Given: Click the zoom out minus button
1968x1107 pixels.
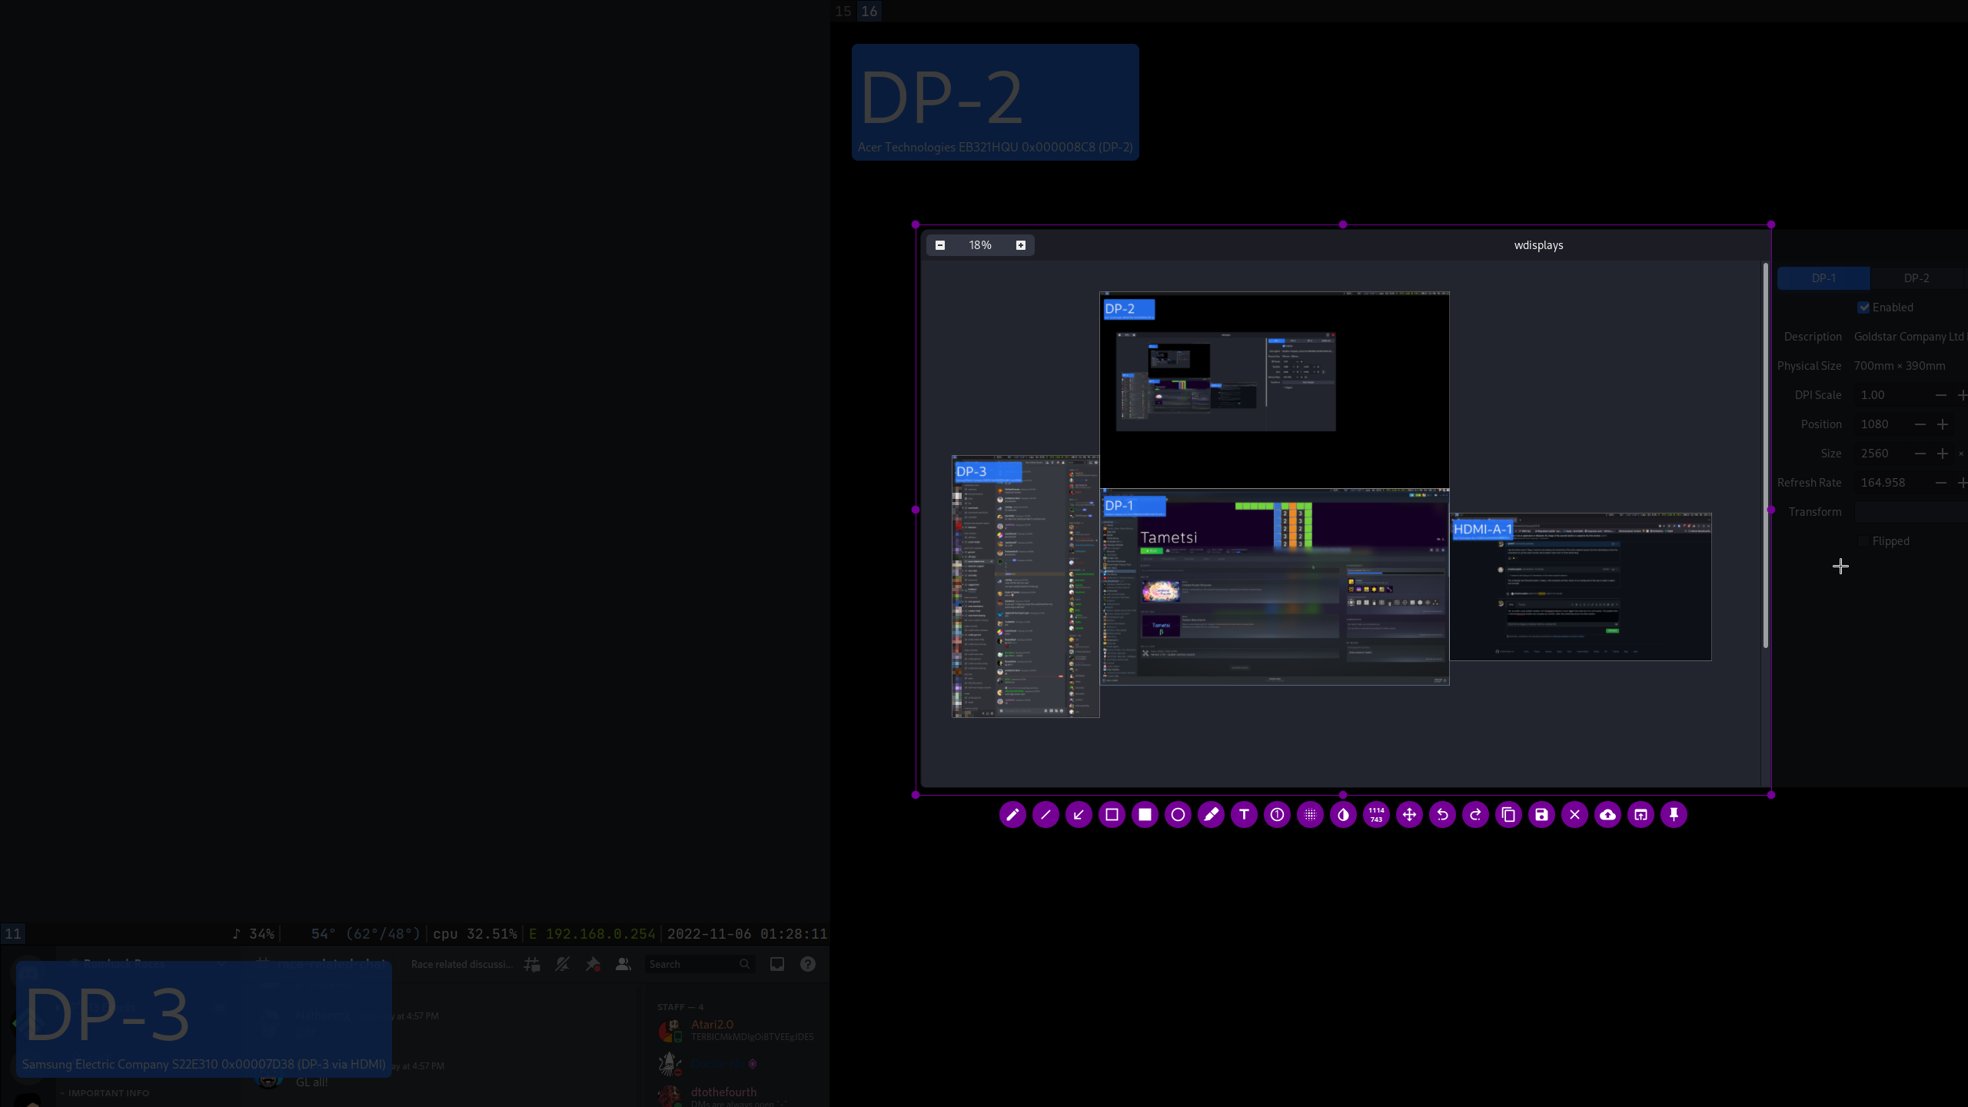Looking at the screenshot, I should (940, 245).
